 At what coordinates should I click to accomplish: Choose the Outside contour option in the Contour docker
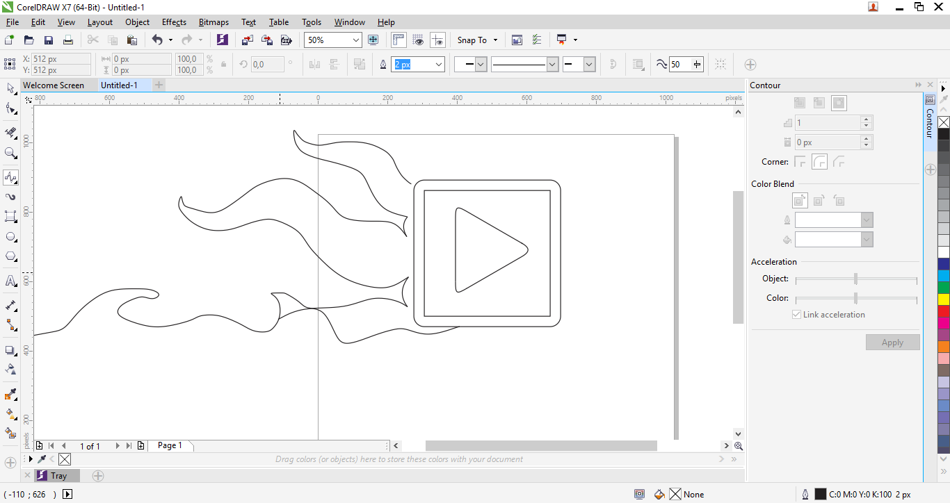(x=839, y=103)
